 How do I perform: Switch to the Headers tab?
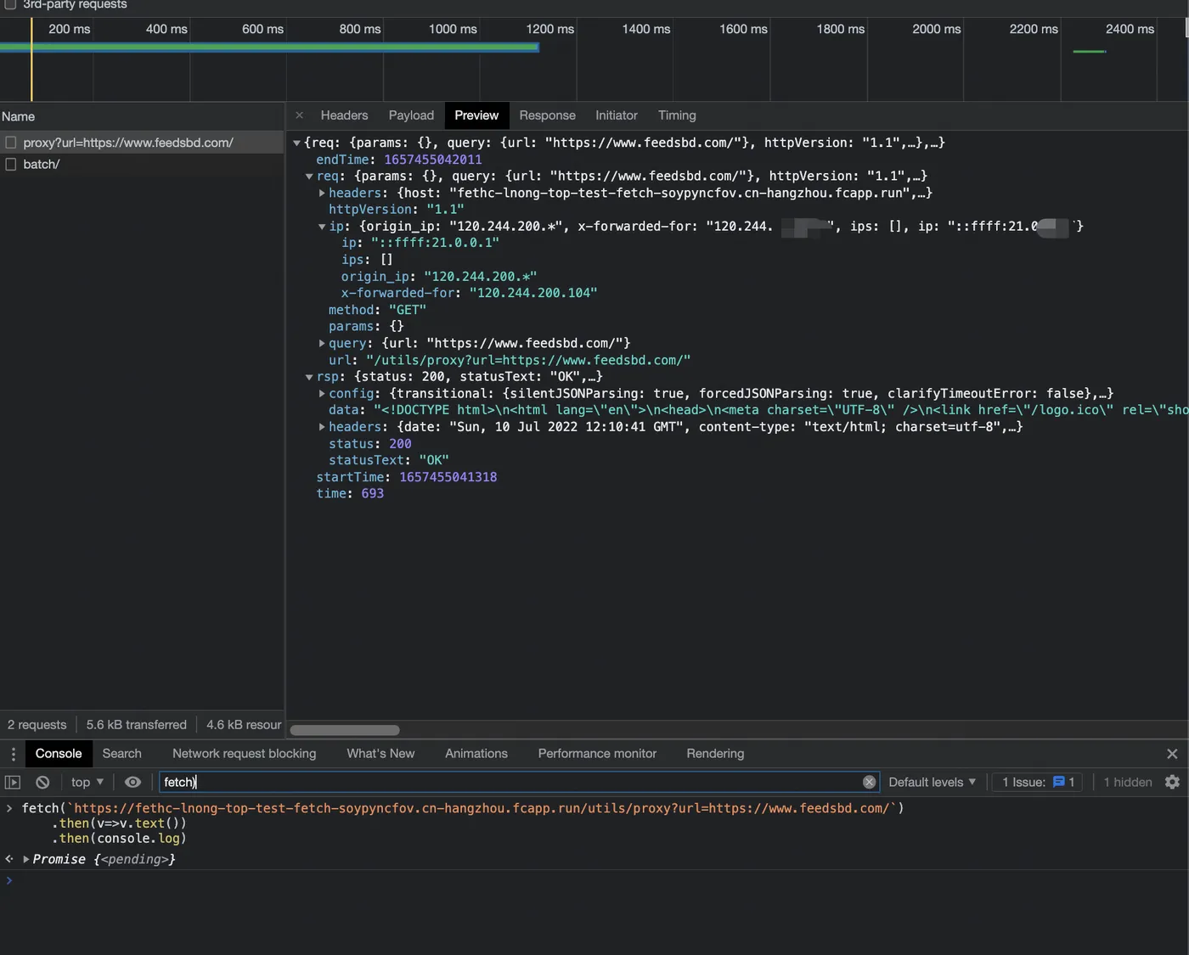(x=344, y=115)
